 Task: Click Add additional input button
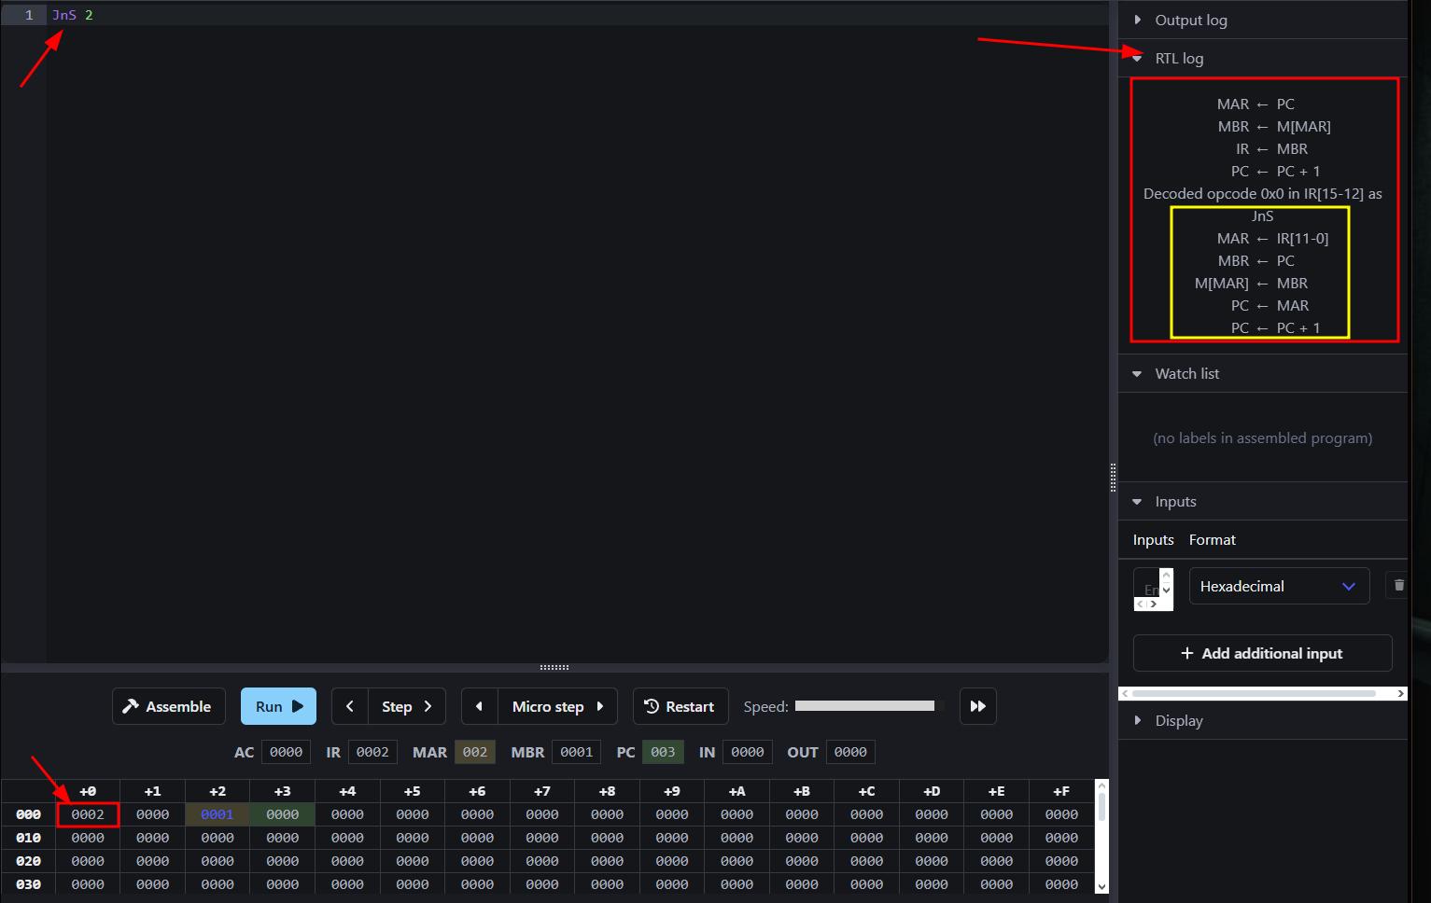click(x=1262, y=653)
